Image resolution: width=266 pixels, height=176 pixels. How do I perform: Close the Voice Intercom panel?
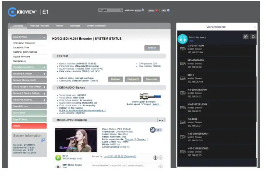pos(255,27)
